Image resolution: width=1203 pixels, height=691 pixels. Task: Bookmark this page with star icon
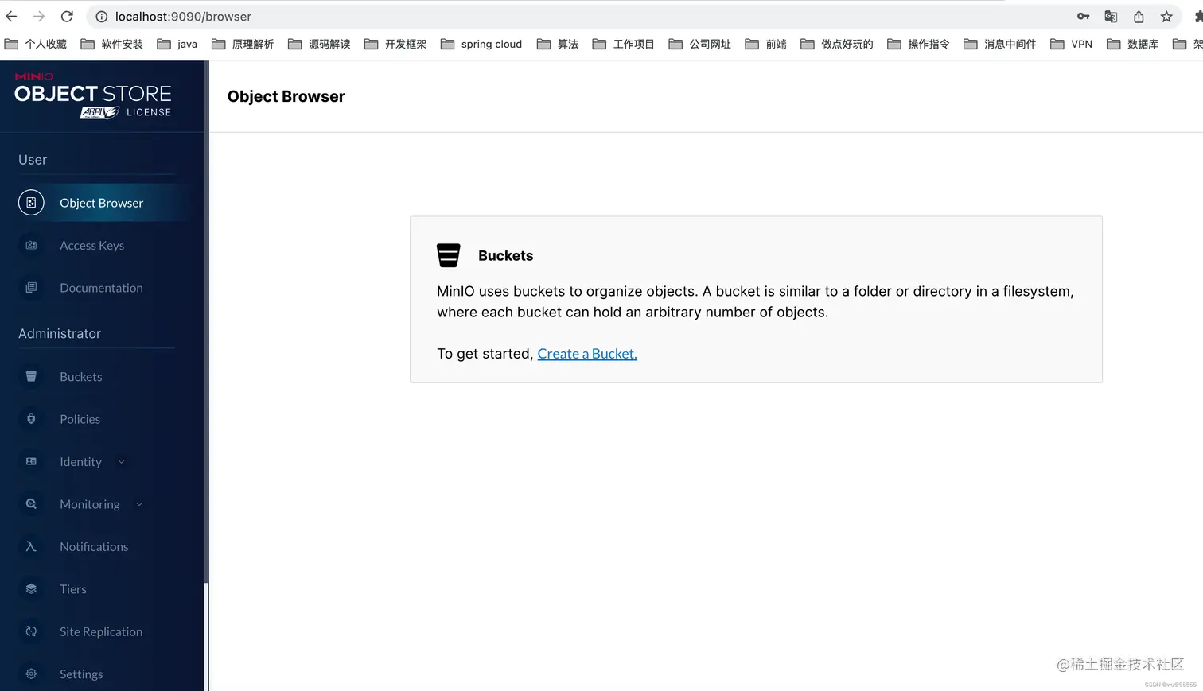1166,17
